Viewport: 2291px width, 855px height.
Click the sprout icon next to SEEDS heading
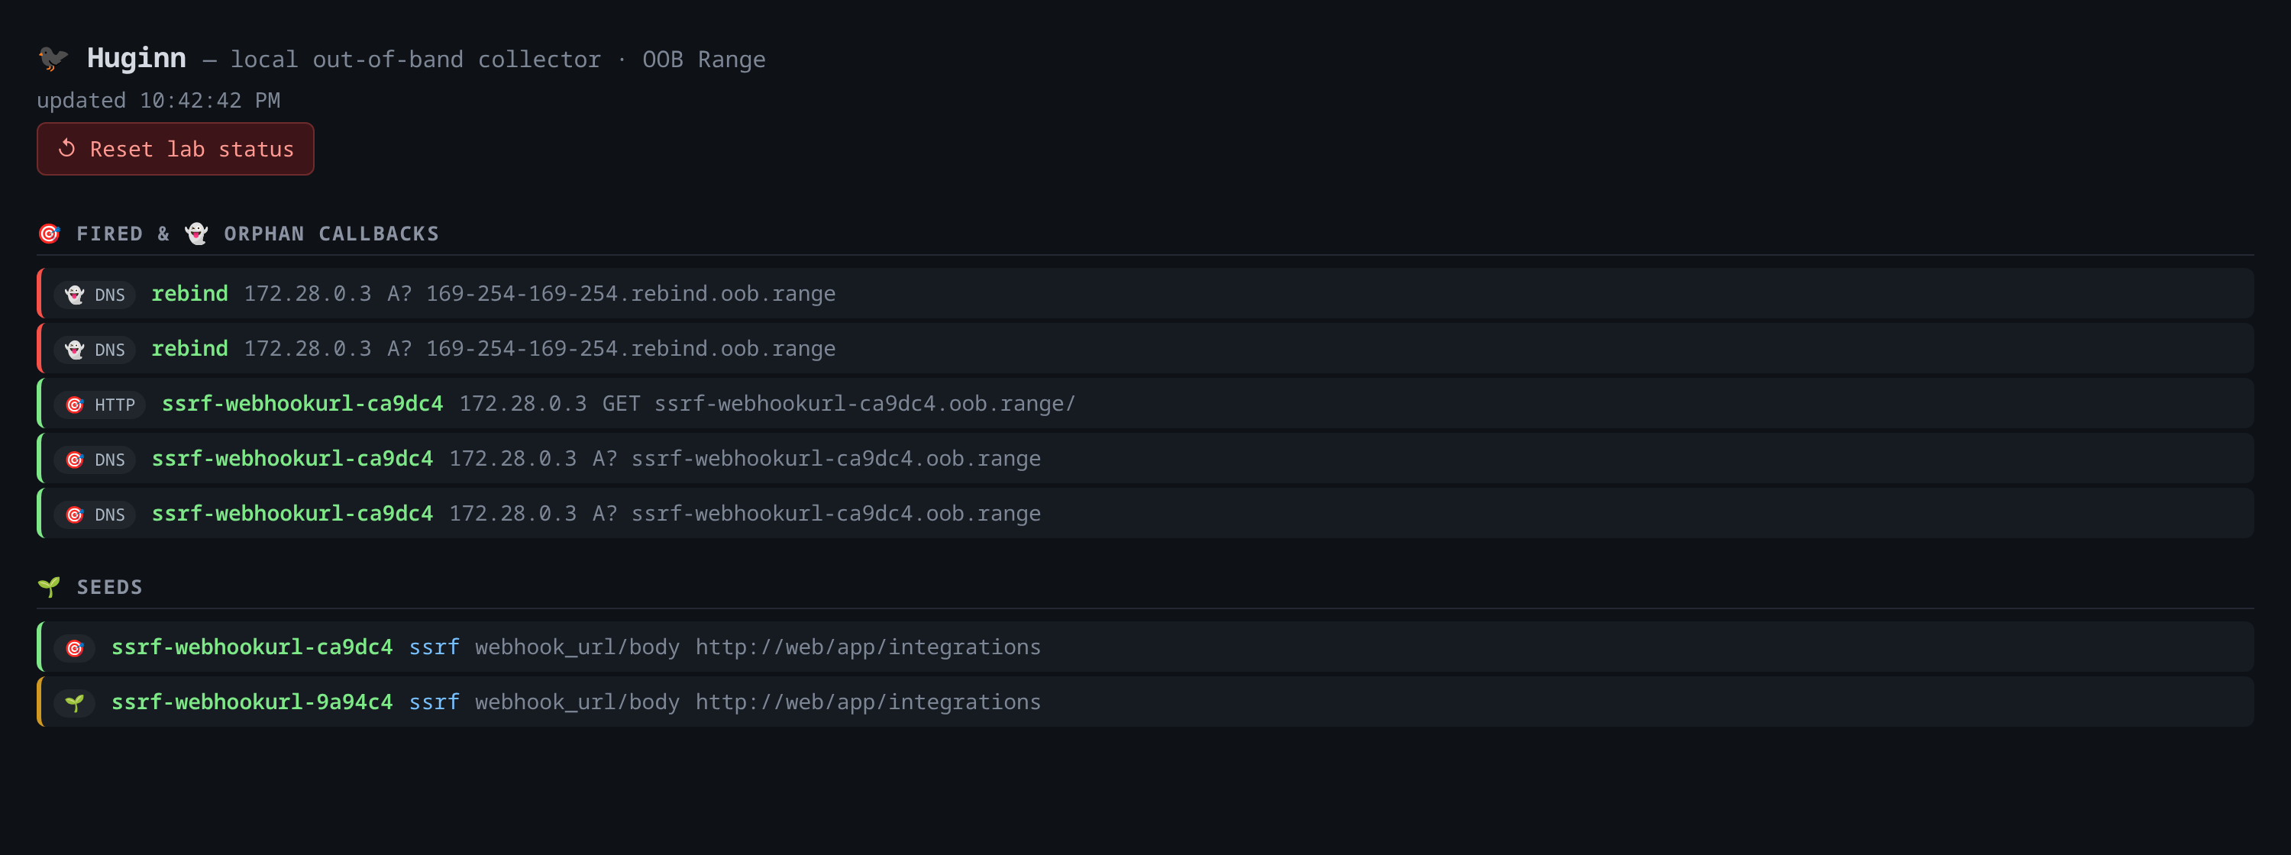pyautogui.click(x=49, y=586)
